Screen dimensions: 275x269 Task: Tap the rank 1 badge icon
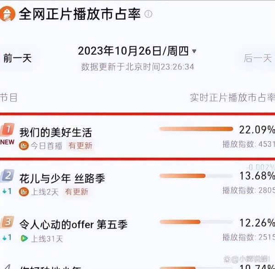click(x=7, y=130)
